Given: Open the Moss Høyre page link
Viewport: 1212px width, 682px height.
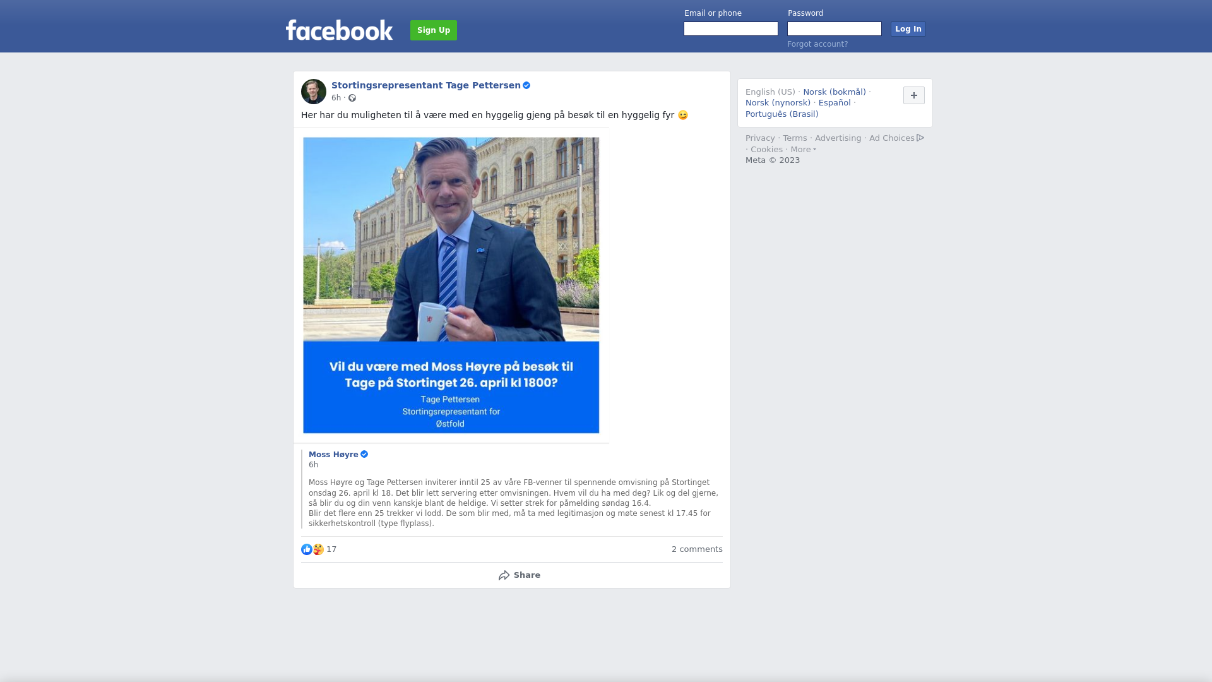Looking at the screenshot, I should tap(333, 455).
